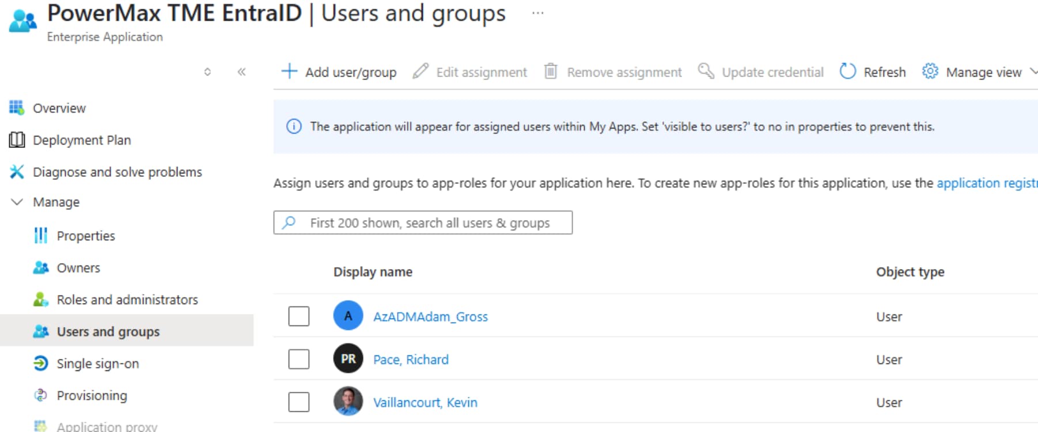This screenshot has width=1038, height=432.
Task: Click the Single sign-on arrow icon
Action: pyautogui.click(x=41, y=363)
